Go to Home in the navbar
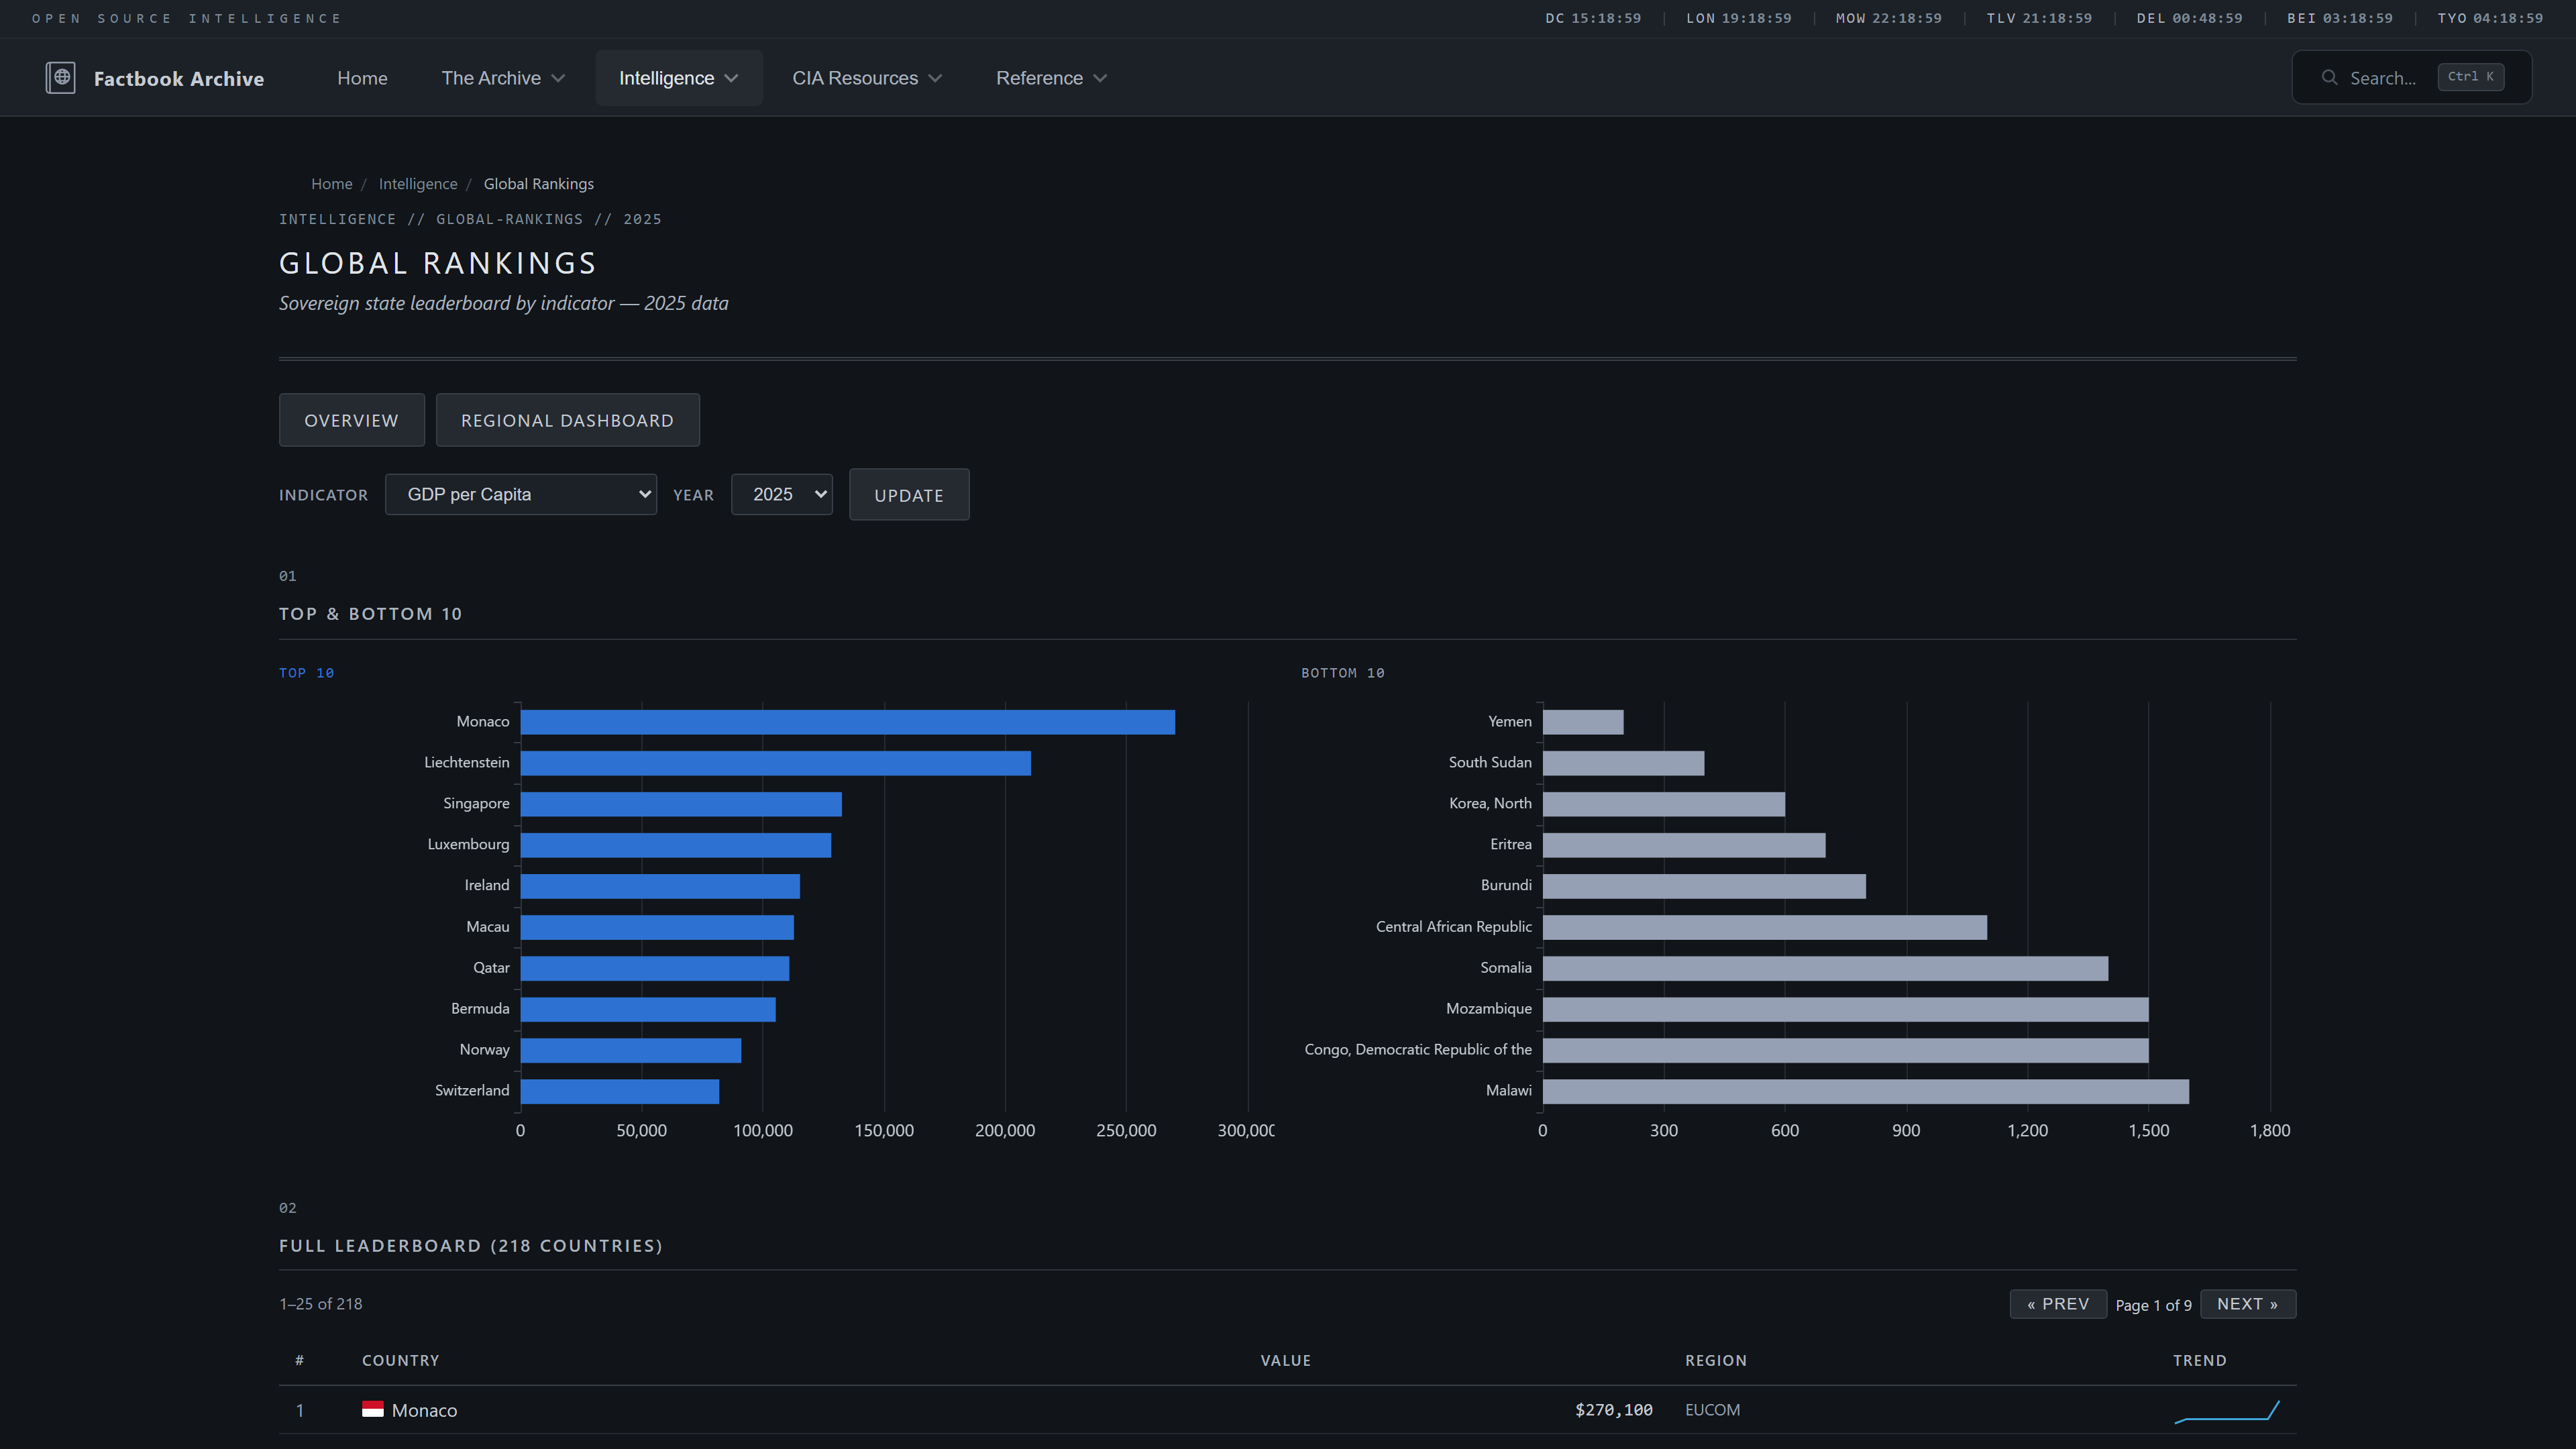This screenshot has height=1449, width=2576. (362, 78)
